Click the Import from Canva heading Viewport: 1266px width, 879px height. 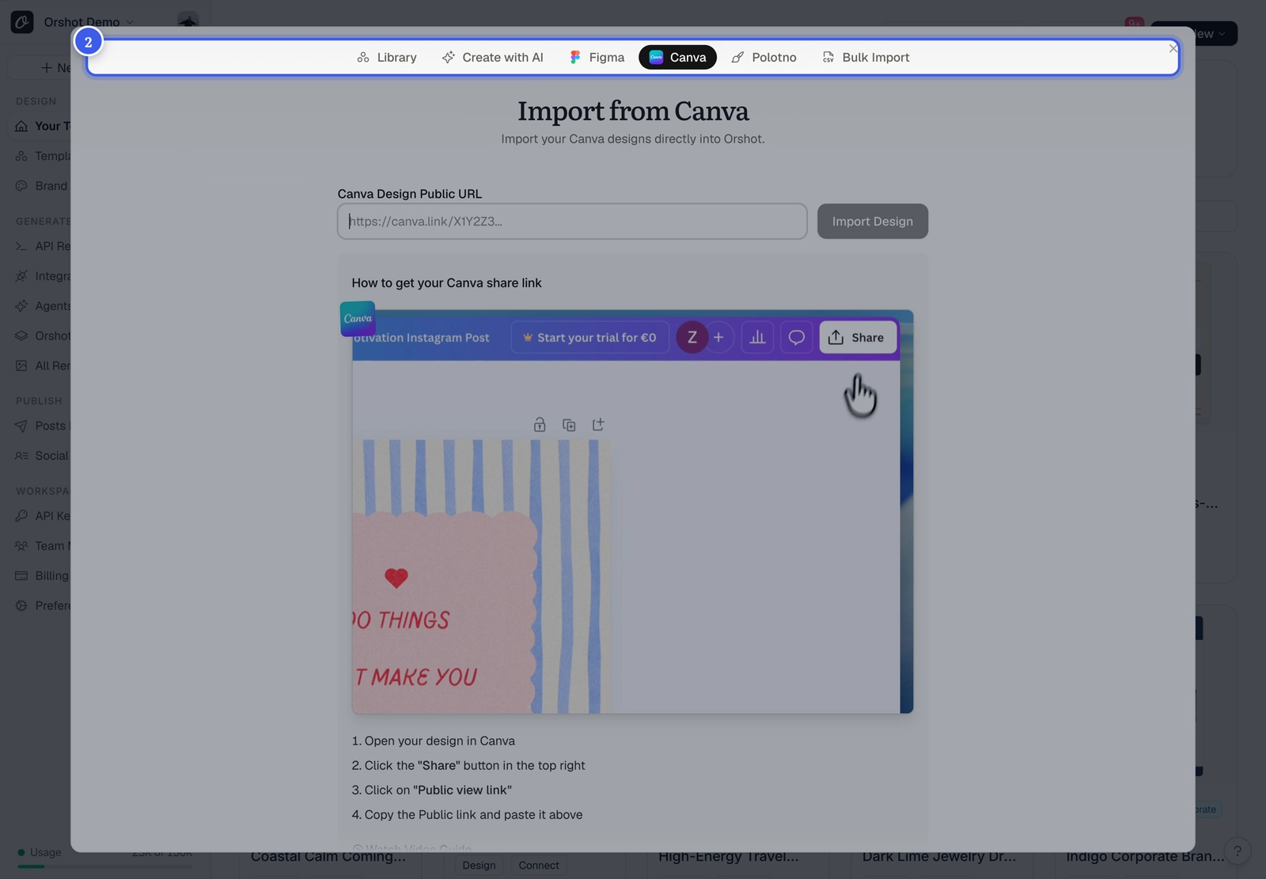coord(633,111)
